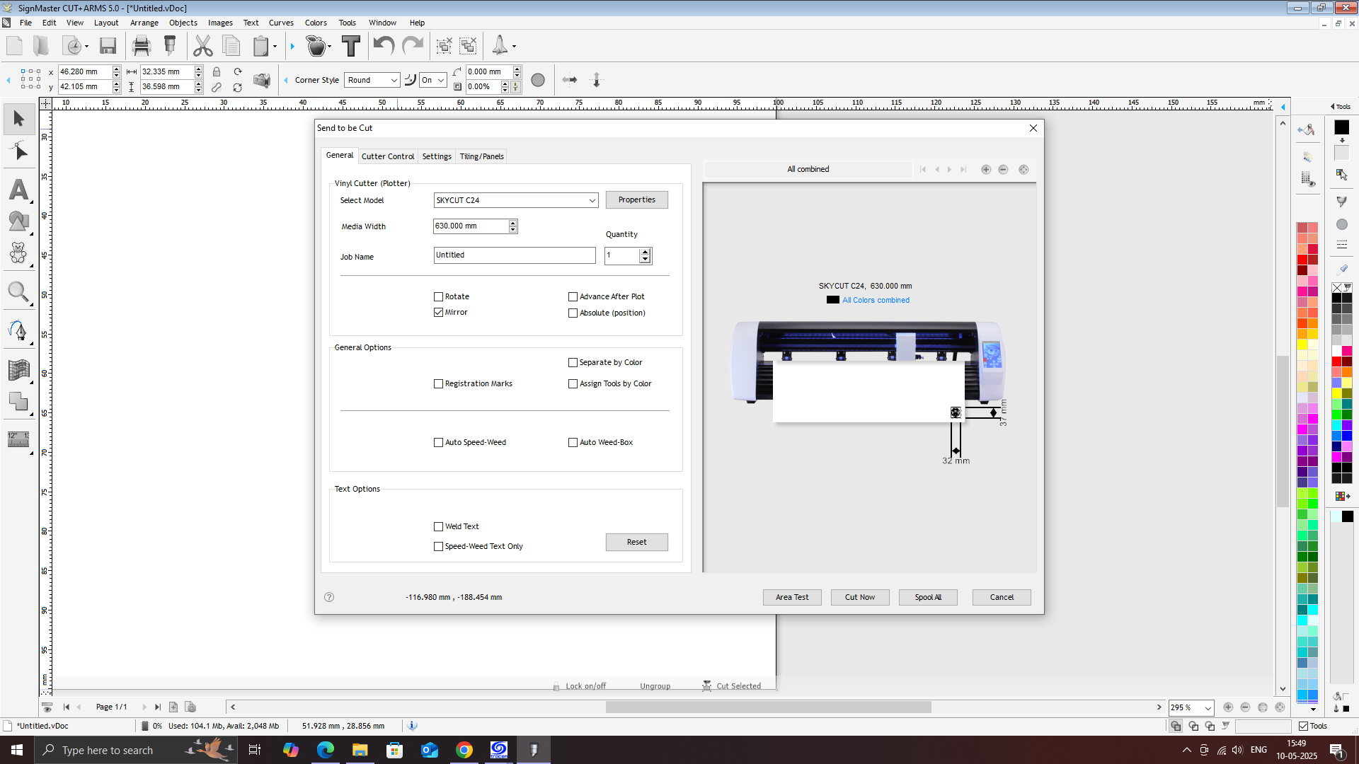Enable Assign Tools by Color

(x=573, y=384)
